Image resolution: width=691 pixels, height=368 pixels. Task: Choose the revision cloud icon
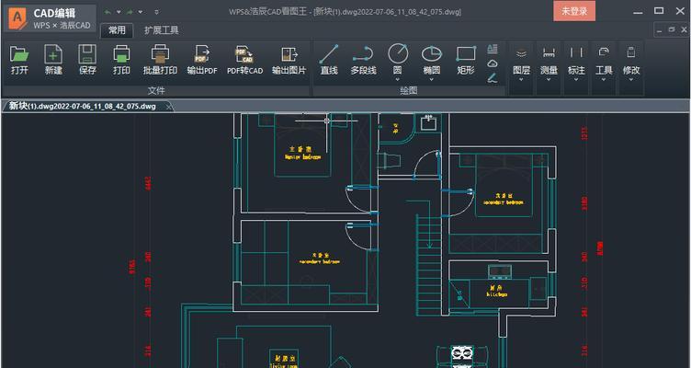[x=493, y=63]
